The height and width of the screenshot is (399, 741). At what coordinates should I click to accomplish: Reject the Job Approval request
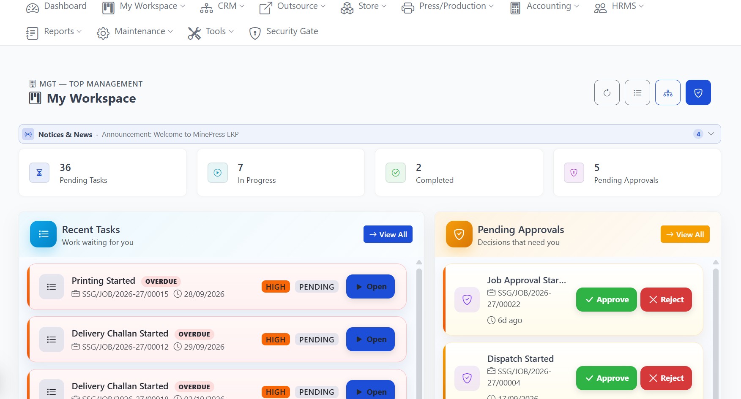(666, 300)
